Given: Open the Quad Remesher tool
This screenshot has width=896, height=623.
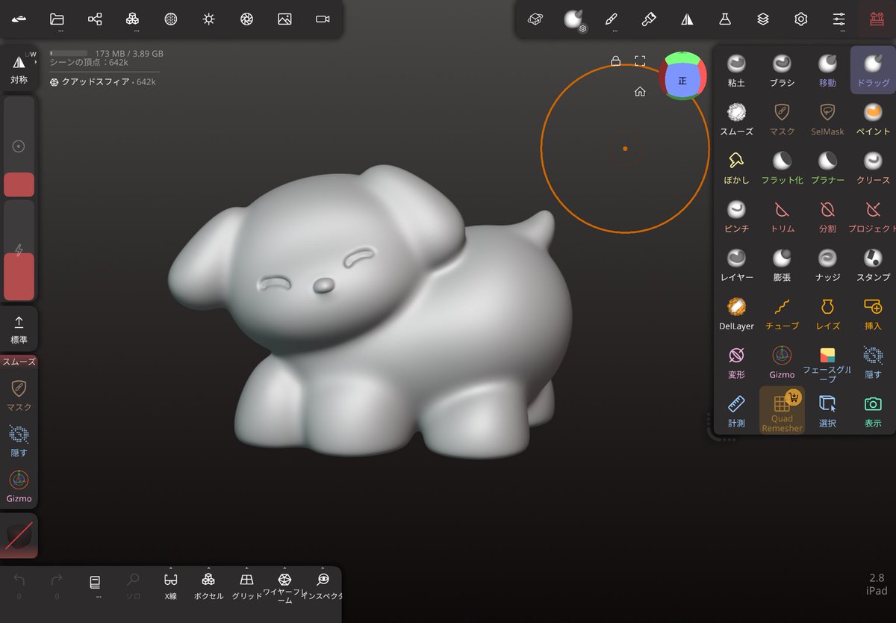Looking at the screenshot, I should 782,410.
